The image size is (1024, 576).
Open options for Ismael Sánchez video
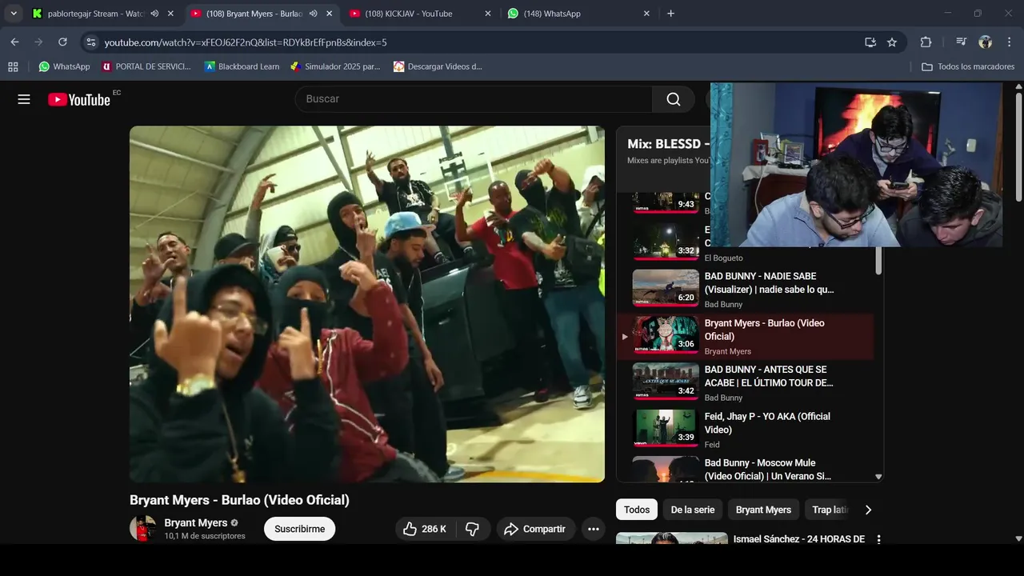click(878, 539)
